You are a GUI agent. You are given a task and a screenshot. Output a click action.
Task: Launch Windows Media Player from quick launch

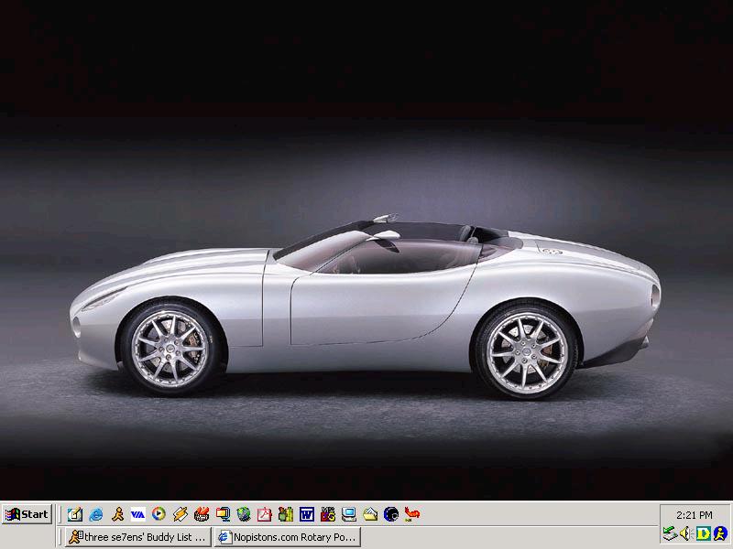point(159,514)
